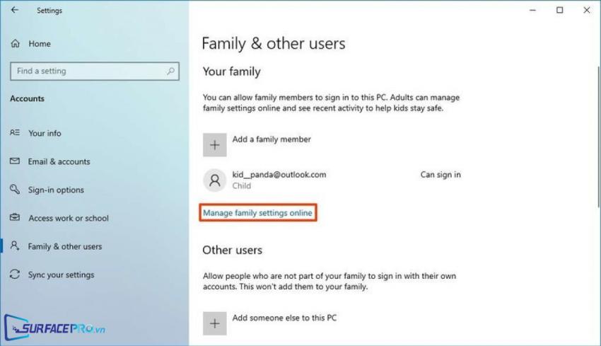Click the Your family heading
The width and height of the screenshot is (601, 346).
tap(231, 71)
